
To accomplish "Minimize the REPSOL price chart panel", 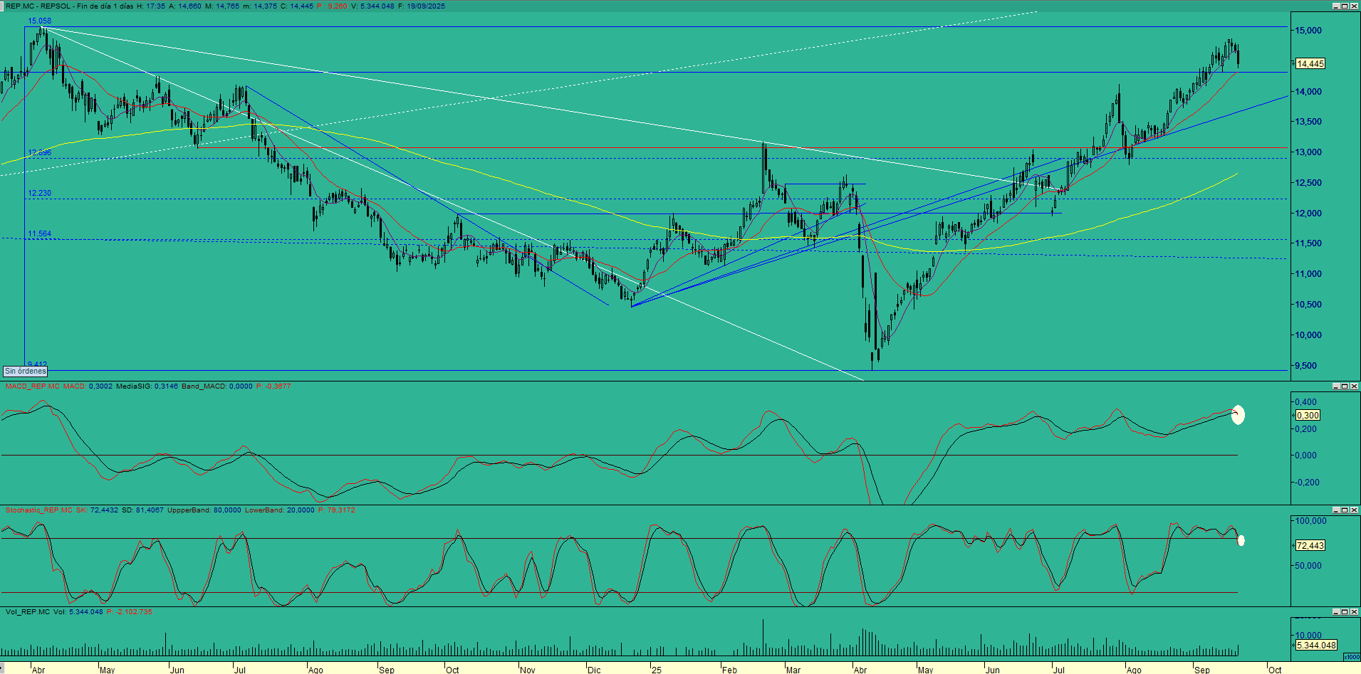I will 1335,6.
